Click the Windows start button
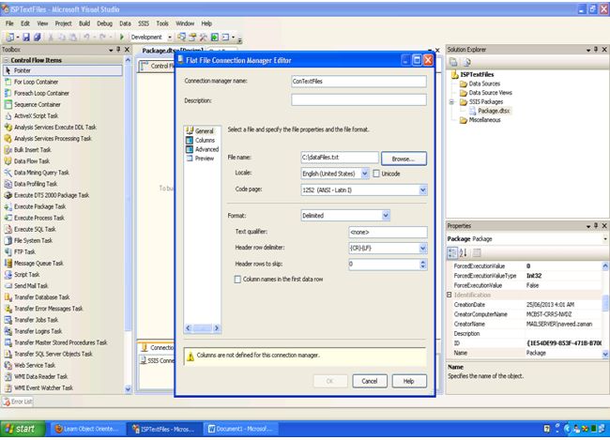610x440 pixels. 23,429
